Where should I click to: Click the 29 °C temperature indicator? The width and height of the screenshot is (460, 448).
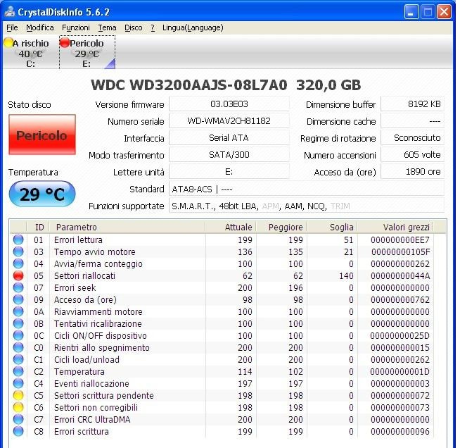click(x=42, y=194)
